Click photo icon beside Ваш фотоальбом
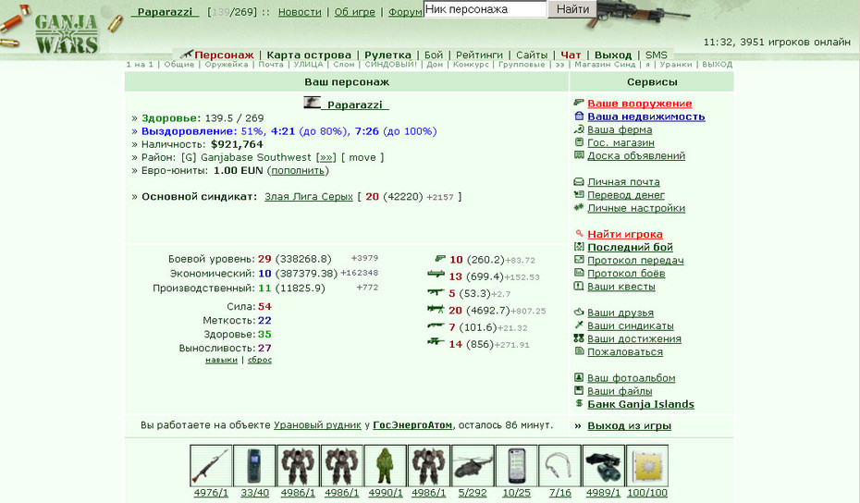 click(579, 377)
